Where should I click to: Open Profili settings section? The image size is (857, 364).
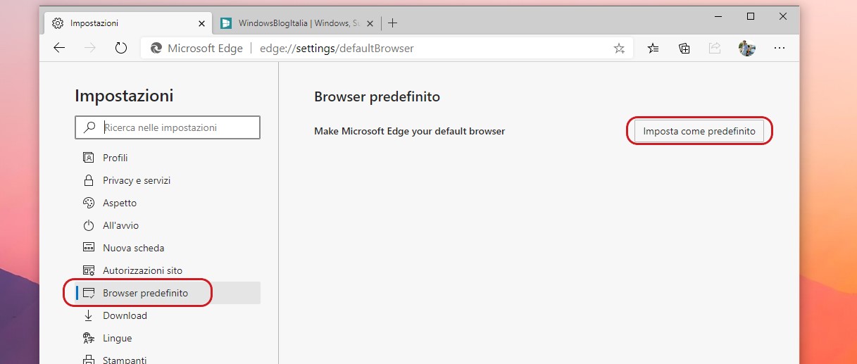(x=168, y=158)
